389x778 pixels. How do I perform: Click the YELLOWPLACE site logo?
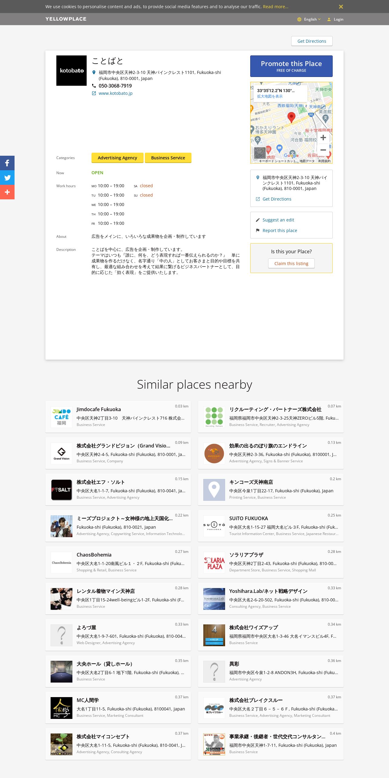(66, 19)
